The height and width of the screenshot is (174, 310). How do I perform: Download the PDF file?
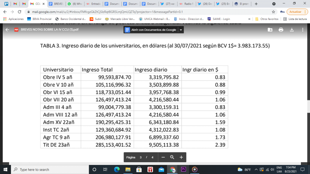[292, 30]
